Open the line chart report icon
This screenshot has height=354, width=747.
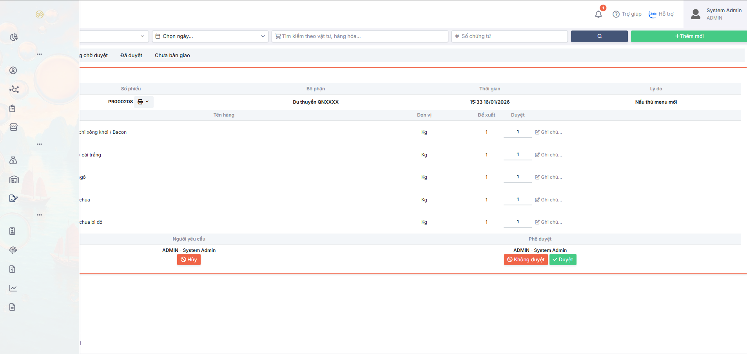tap(13, 288)
